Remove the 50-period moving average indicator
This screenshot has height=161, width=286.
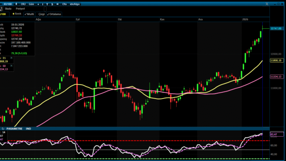[11, 66]
